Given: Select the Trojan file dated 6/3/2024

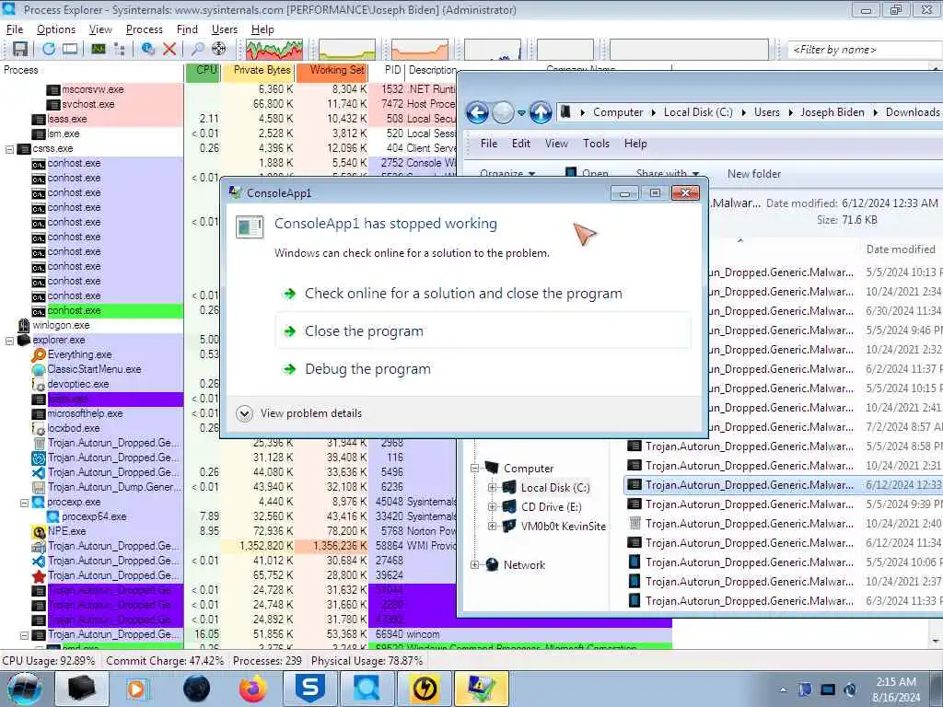Looking at the screenshot, I should tap(785, 600).
